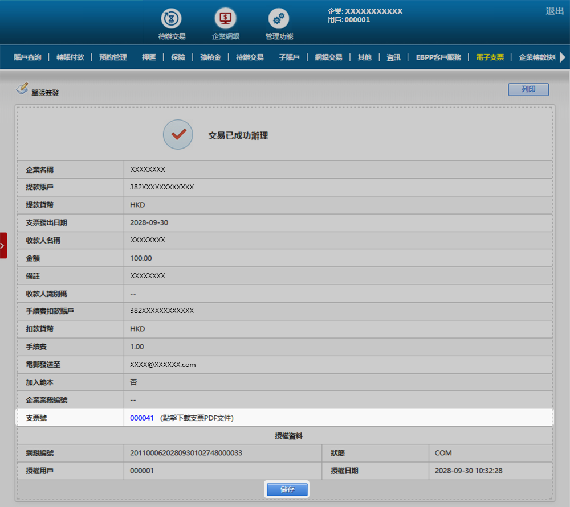Viewport: 570px width, 507px height.
Task: Open the 保險 menu item
Action: tap(178, 57)
